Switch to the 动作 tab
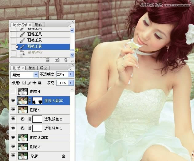 (x=38, y=25)
